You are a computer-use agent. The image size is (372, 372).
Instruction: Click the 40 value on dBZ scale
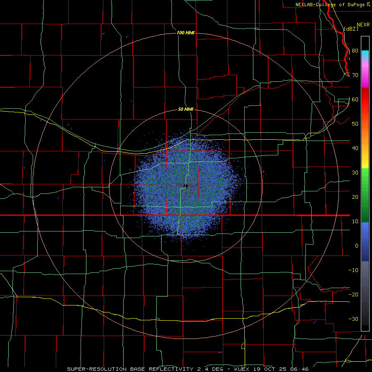[355, 148]
